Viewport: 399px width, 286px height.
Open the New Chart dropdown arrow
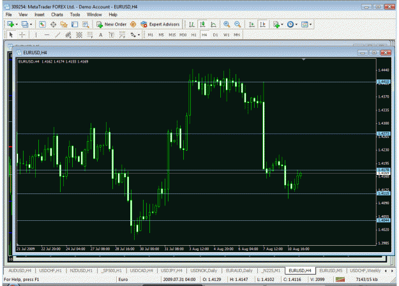click(x=17, y=24)
